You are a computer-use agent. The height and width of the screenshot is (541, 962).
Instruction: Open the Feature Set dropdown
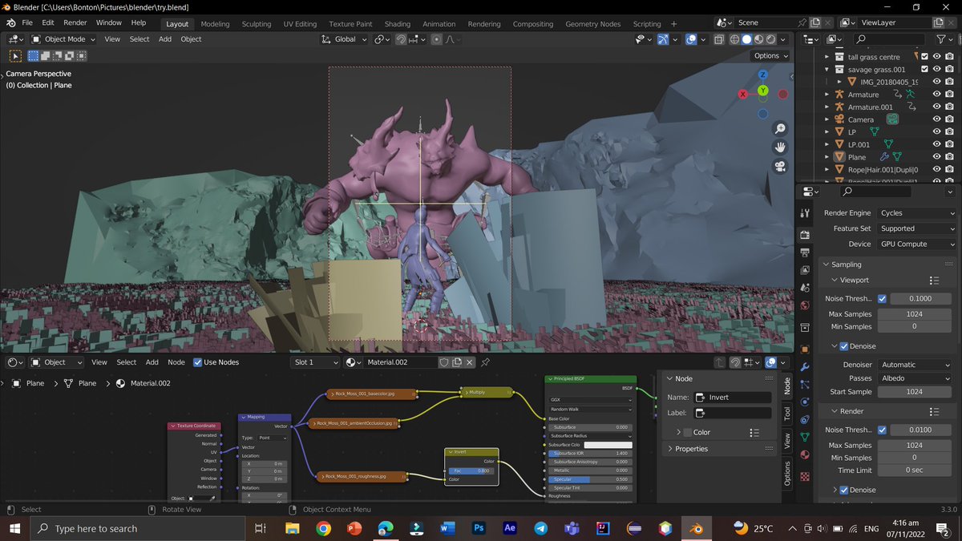[917, 228]
